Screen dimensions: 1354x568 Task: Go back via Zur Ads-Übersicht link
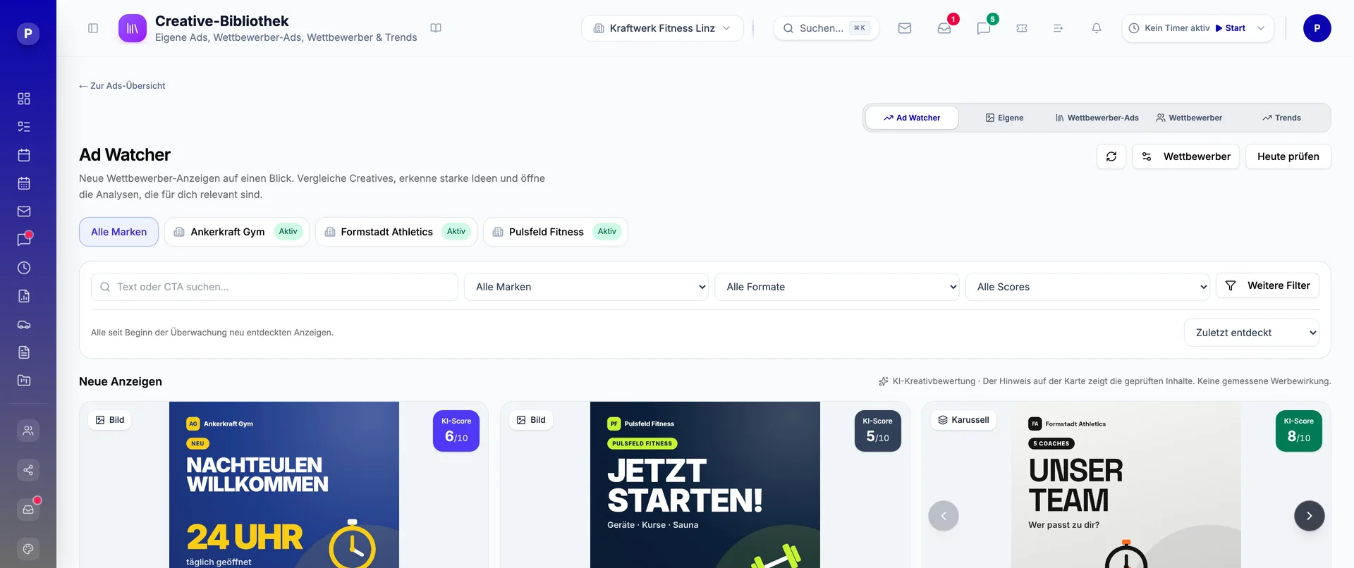pos(122,86)
